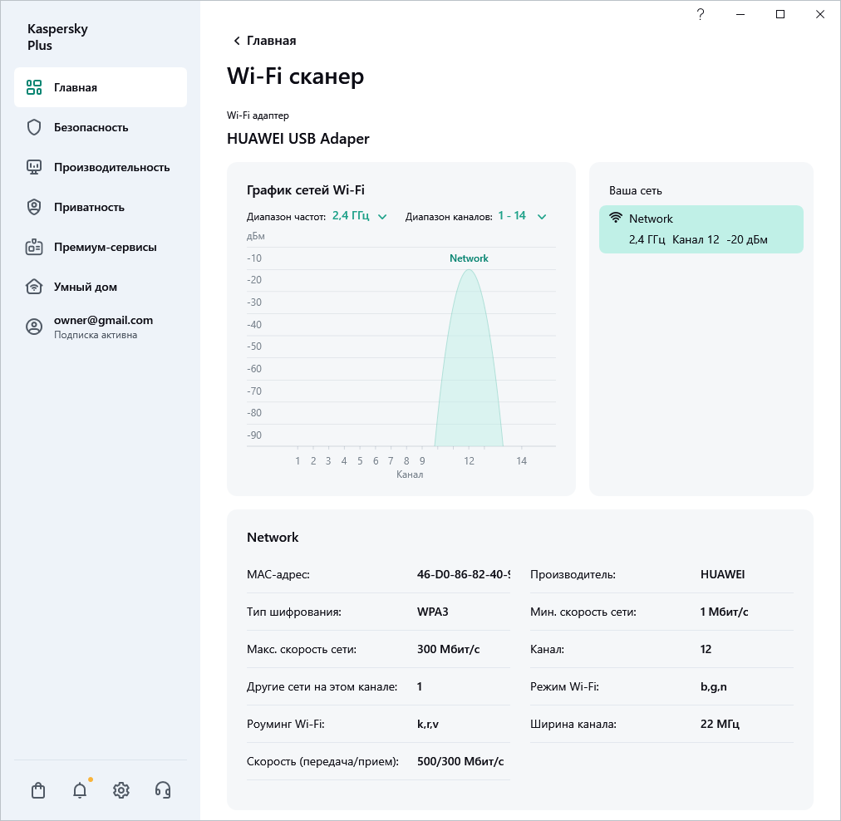Click the shield icon for Безопасность
Viewport: 841px width, 821px height.
click(34, 127)
